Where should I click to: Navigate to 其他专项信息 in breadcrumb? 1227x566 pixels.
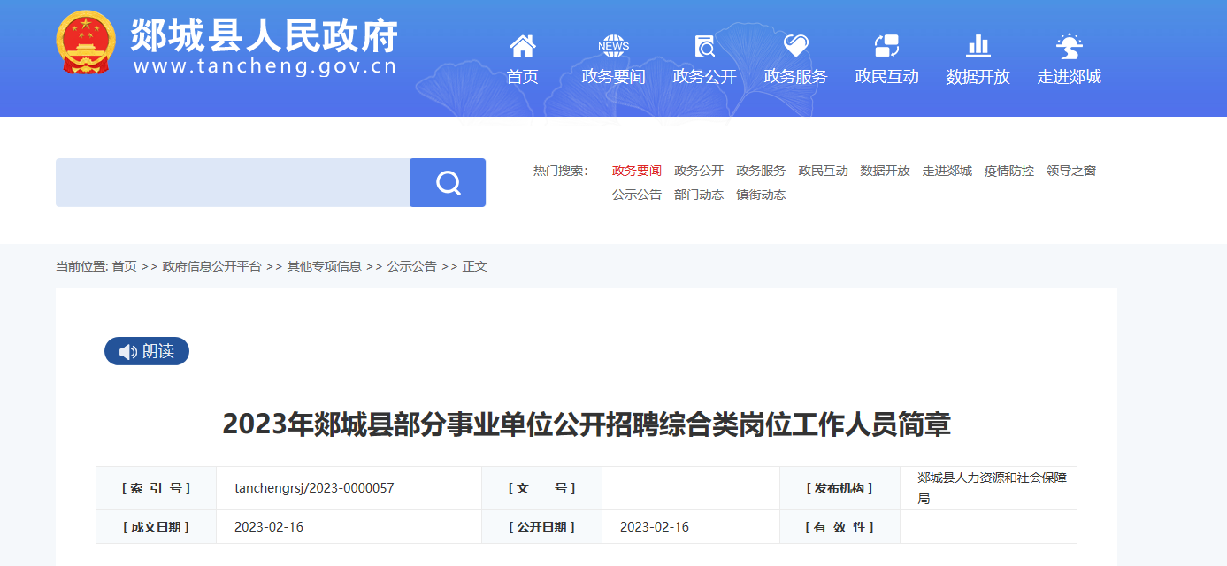click(324, 266)
